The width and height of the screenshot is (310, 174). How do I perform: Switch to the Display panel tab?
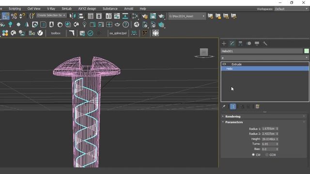coord(257,43)
